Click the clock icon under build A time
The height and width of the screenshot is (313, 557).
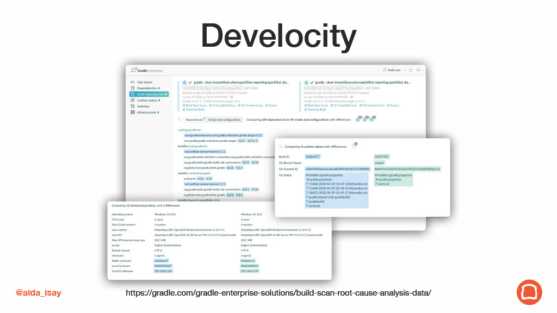point(232,97)
